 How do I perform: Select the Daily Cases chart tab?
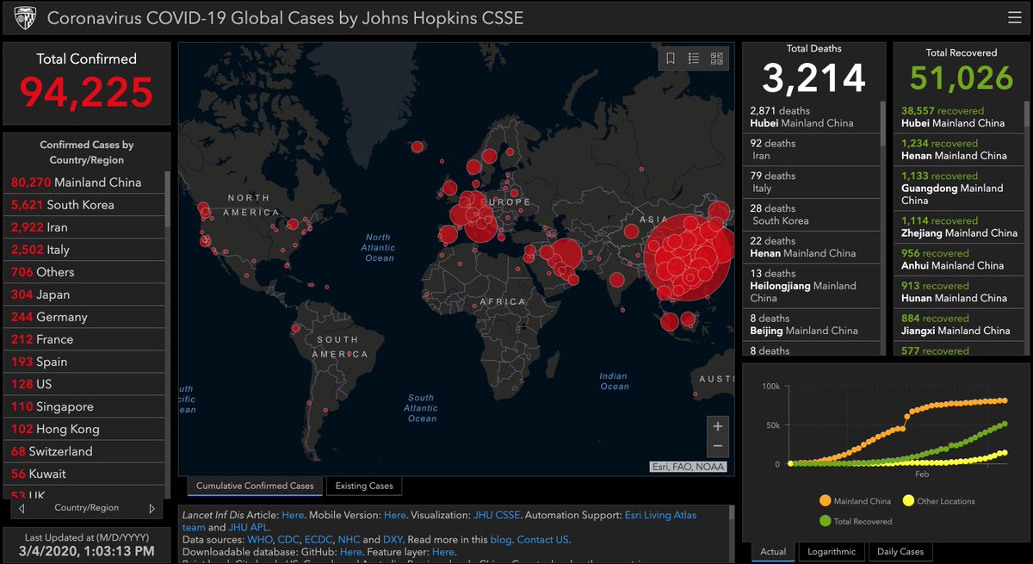(x=900, y=551)
